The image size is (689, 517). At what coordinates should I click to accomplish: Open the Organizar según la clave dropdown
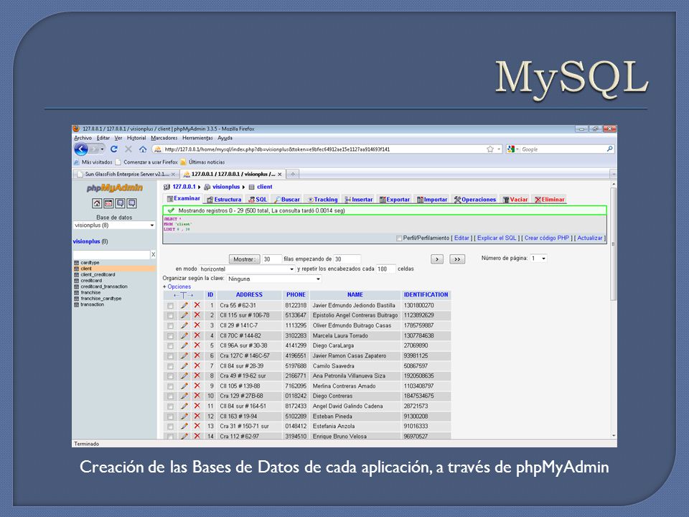click(274, 279)
